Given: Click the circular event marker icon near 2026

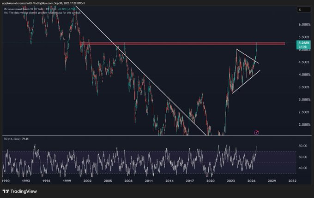Looking at the screenshot, I should [257, 133].
